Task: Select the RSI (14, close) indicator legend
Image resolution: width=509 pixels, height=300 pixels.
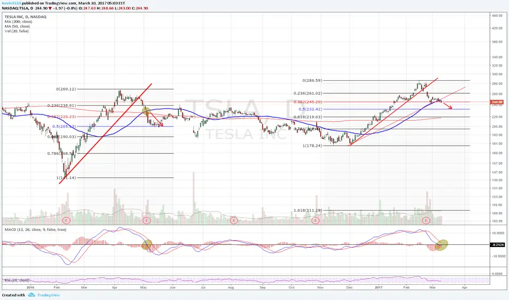Action: (17, 280)
